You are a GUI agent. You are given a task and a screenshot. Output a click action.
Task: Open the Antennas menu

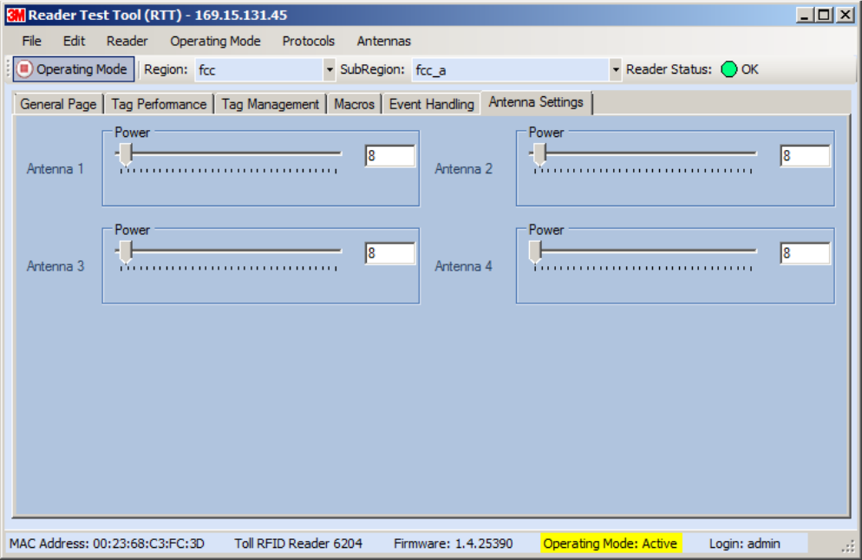coord(383,42)
